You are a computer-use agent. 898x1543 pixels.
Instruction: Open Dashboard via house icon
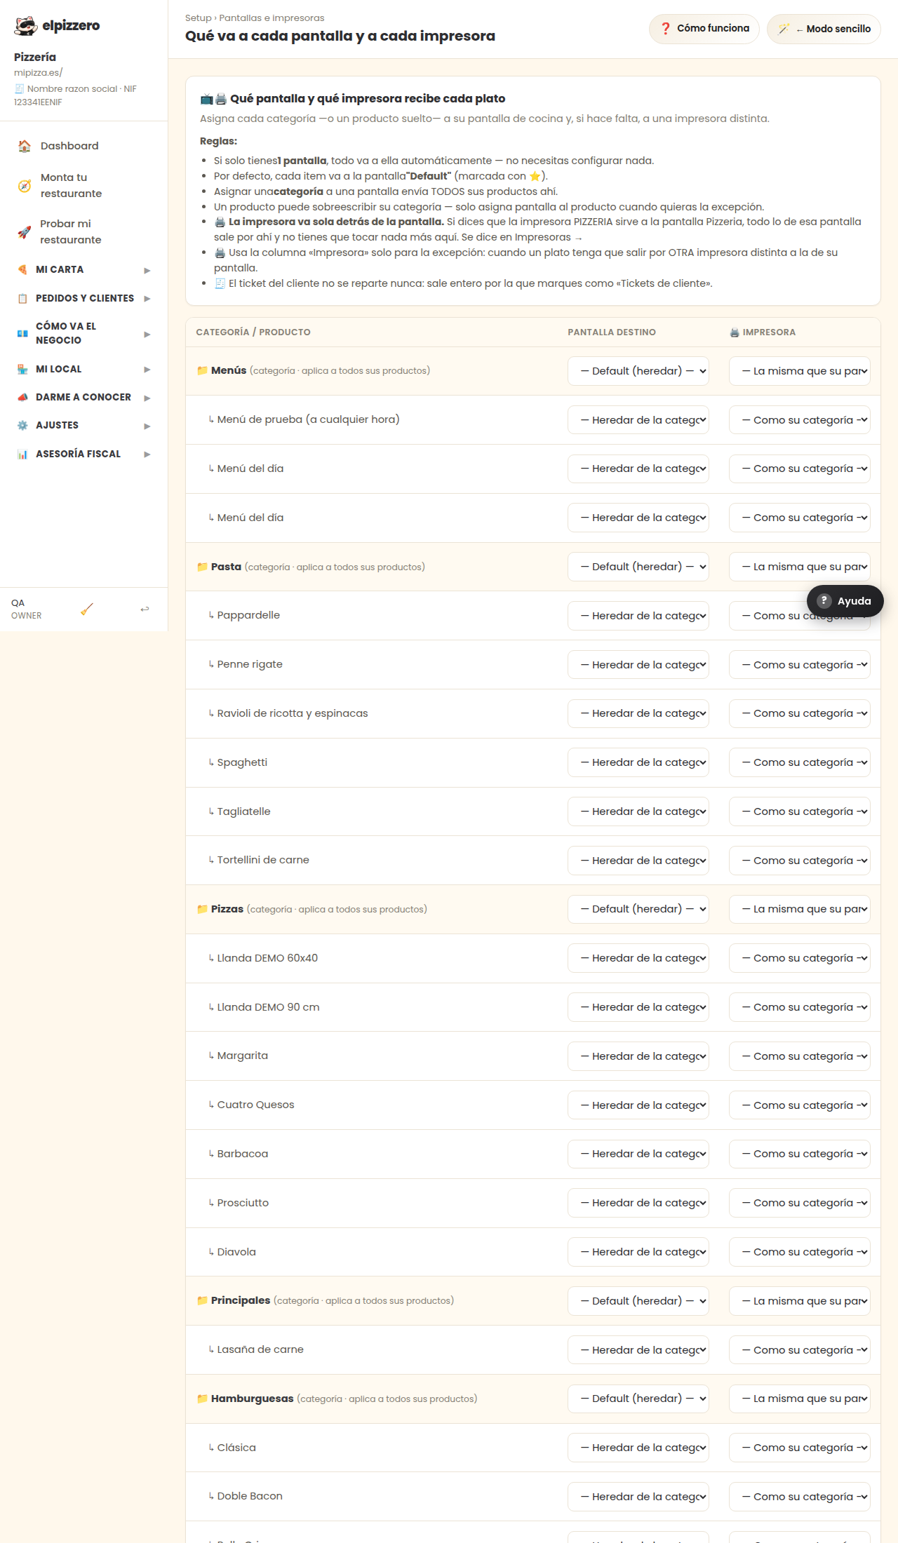click(x=25, y=146)
